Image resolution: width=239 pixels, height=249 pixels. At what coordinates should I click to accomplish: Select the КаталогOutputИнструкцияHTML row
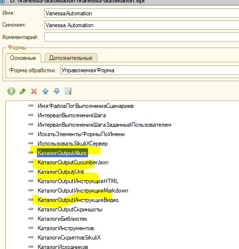[x=78, y=181]
